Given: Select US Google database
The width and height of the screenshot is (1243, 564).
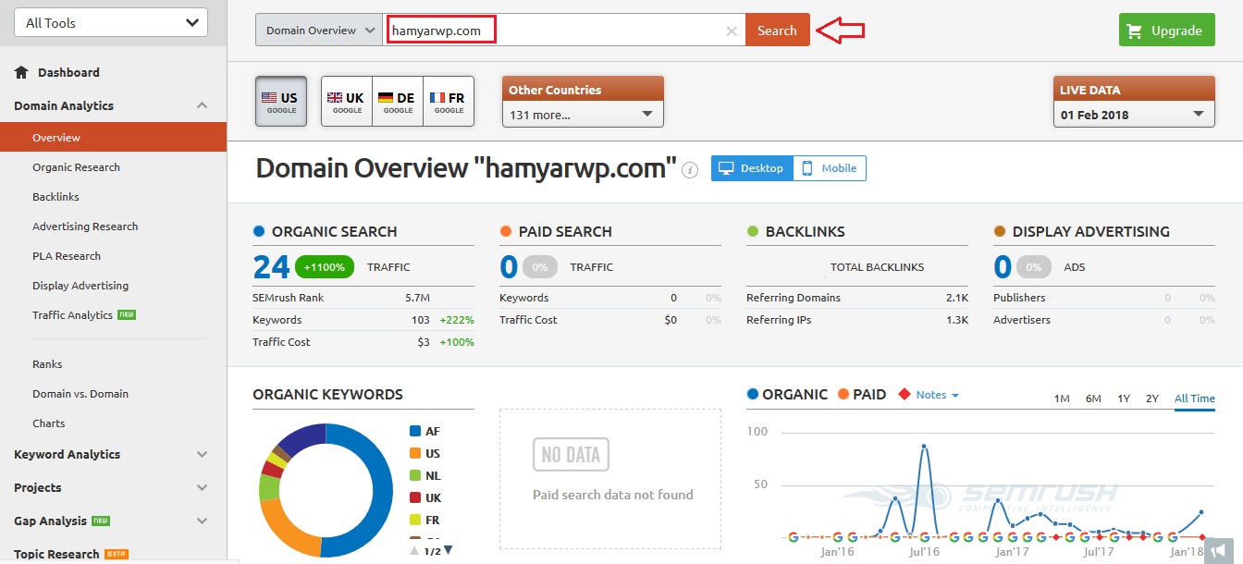Looking at the screenshot, I should 281,102.
